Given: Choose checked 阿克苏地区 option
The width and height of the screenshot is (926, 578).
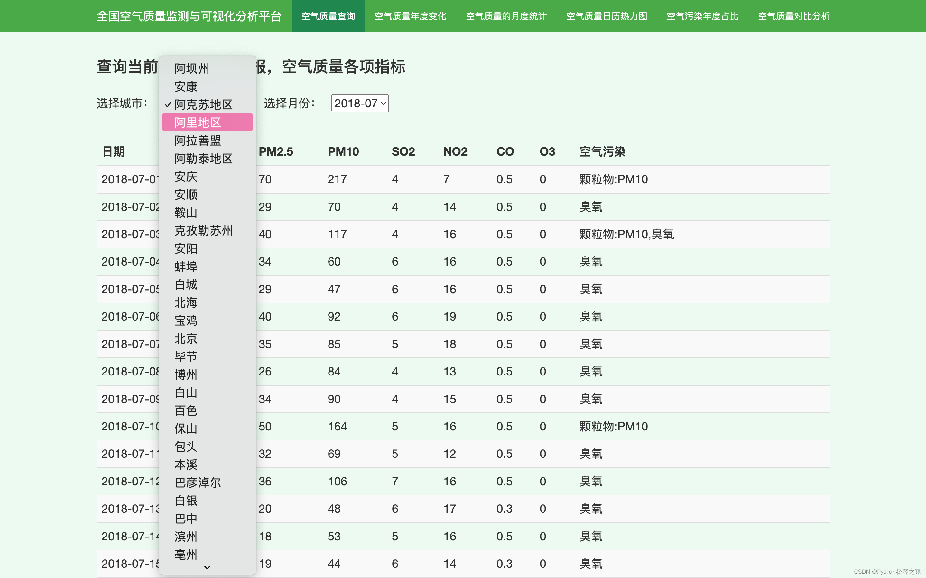Looking at the screenshot, I should [x=203, y=104].
